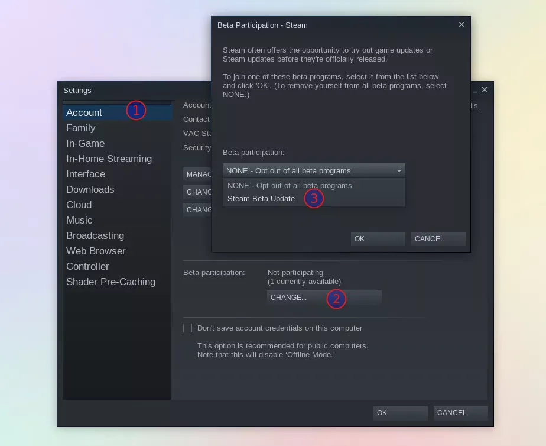
Task: Confirm with OK in Beta Participation dialog
Action: [378, 239]
